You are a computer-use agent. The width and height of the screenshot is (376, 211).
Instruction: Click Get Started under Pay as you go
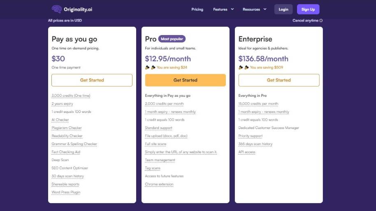pyautogui.click(x=92, y=80)
